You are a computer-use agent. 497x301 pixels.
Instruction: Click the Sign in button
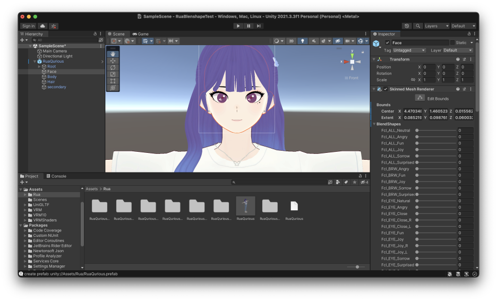29,26
